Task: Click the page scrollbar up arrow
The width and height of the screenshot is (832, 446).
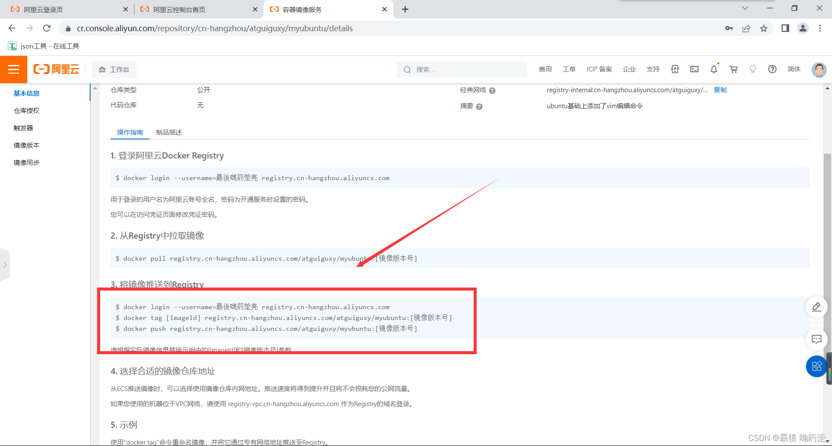Action: (827, 88)
